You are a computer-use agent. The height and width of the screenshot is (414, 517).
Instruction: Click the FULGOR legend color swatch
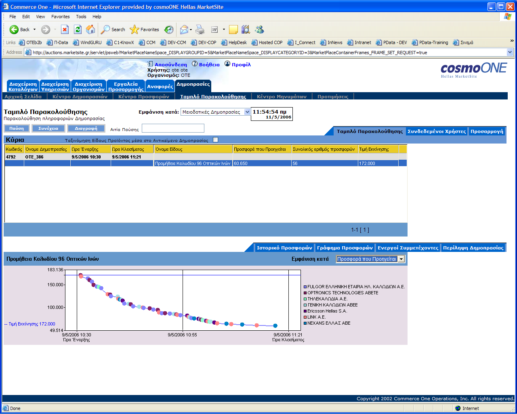(305, 287)
